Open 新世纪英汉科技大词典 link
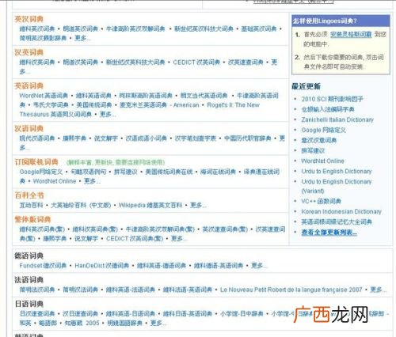The image size is (396, 337). coord(204,28)
